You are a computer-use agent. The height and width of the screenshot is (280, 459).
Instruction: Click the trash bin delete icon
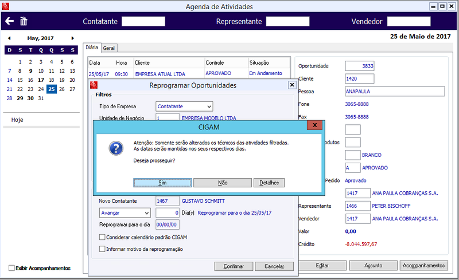pyautogui.click(x=24, y=21)
